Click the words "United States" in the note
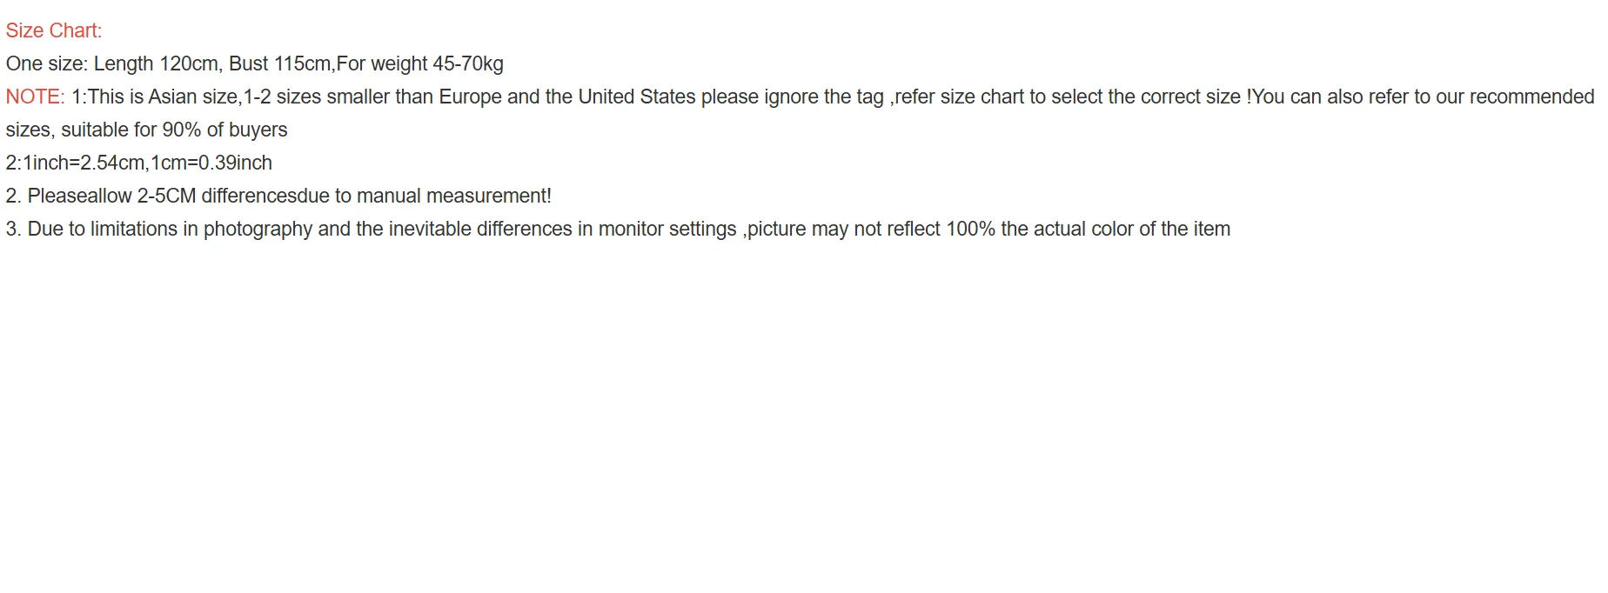The width and height of the screenshot is (1608, 593). 636,97
